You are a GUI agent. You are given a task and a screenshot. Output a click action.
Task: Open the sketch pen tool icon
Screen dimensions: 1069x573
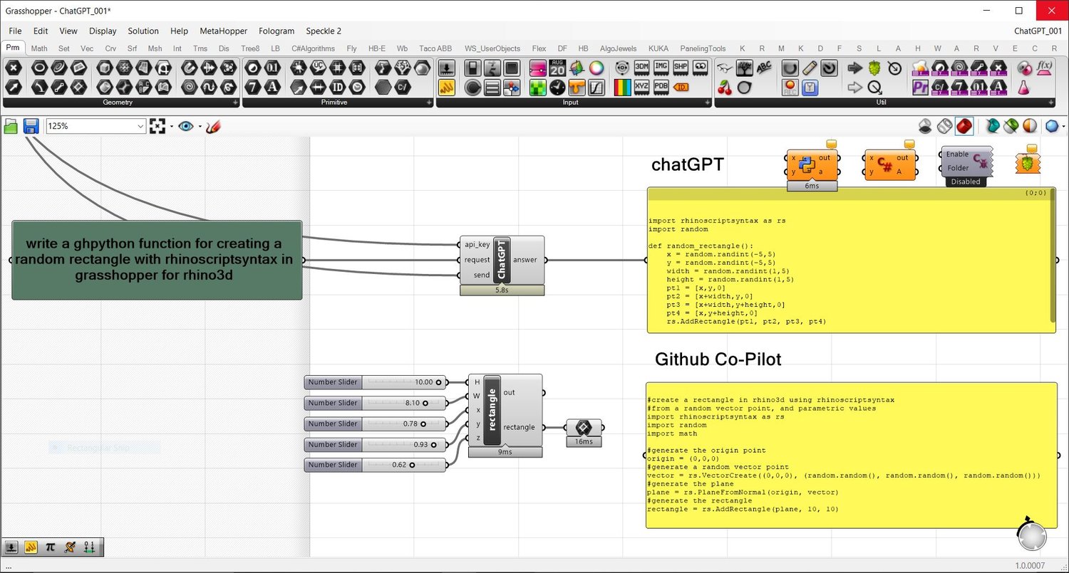click(212, 126)
